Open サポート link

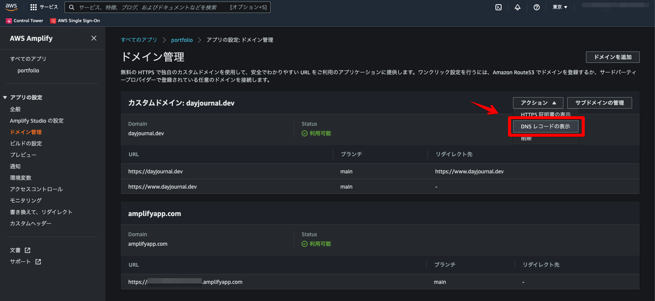click(20, 262)
